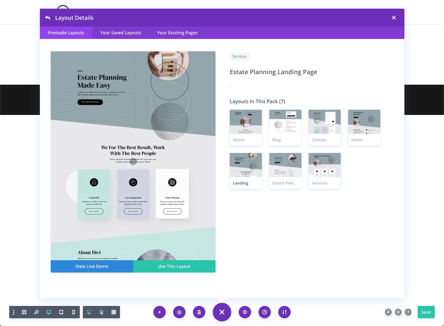Open the Your Existing Pages tab
Screen dimensions: 444x326
pos(177,33)
